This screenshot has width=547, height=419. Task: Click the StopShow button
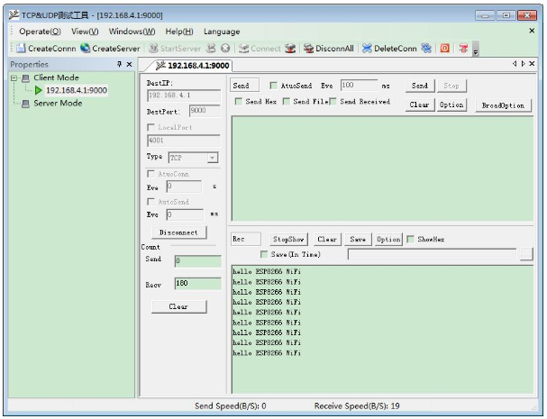pyautogui.click(x=288, y=240)
